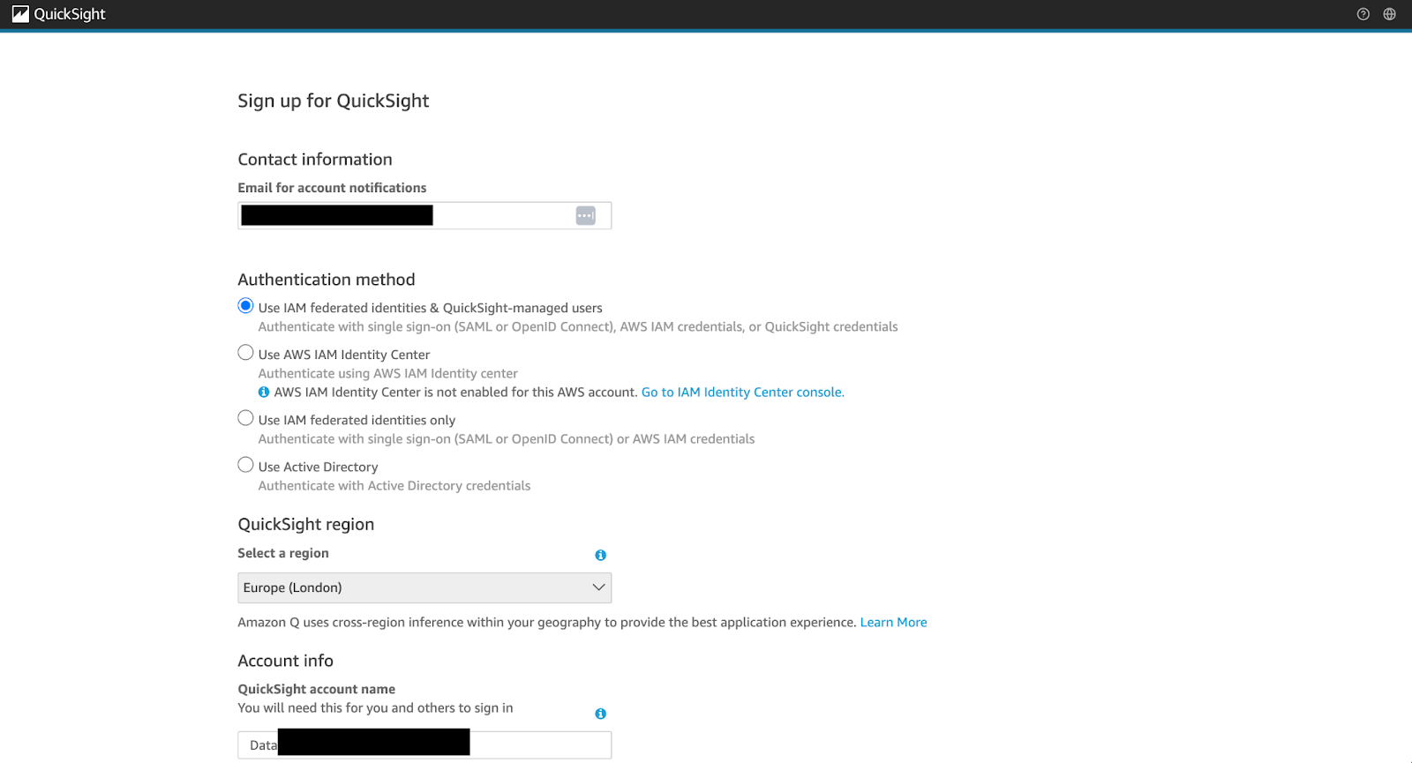Click the password manager icon in email field
This screenshot has height=763, width=1412.
tap(586, 215)
